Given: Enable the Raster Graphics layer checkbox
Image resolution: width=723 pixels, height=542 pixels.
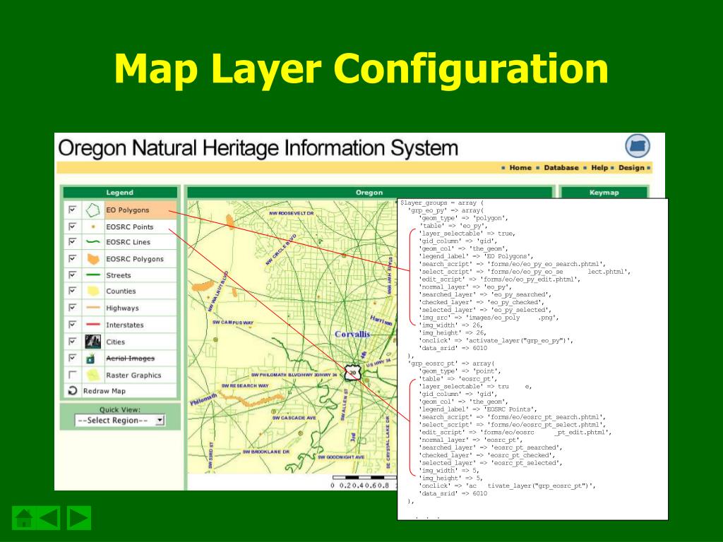Looking at the screenshot, I should click(x=73, y=374).
